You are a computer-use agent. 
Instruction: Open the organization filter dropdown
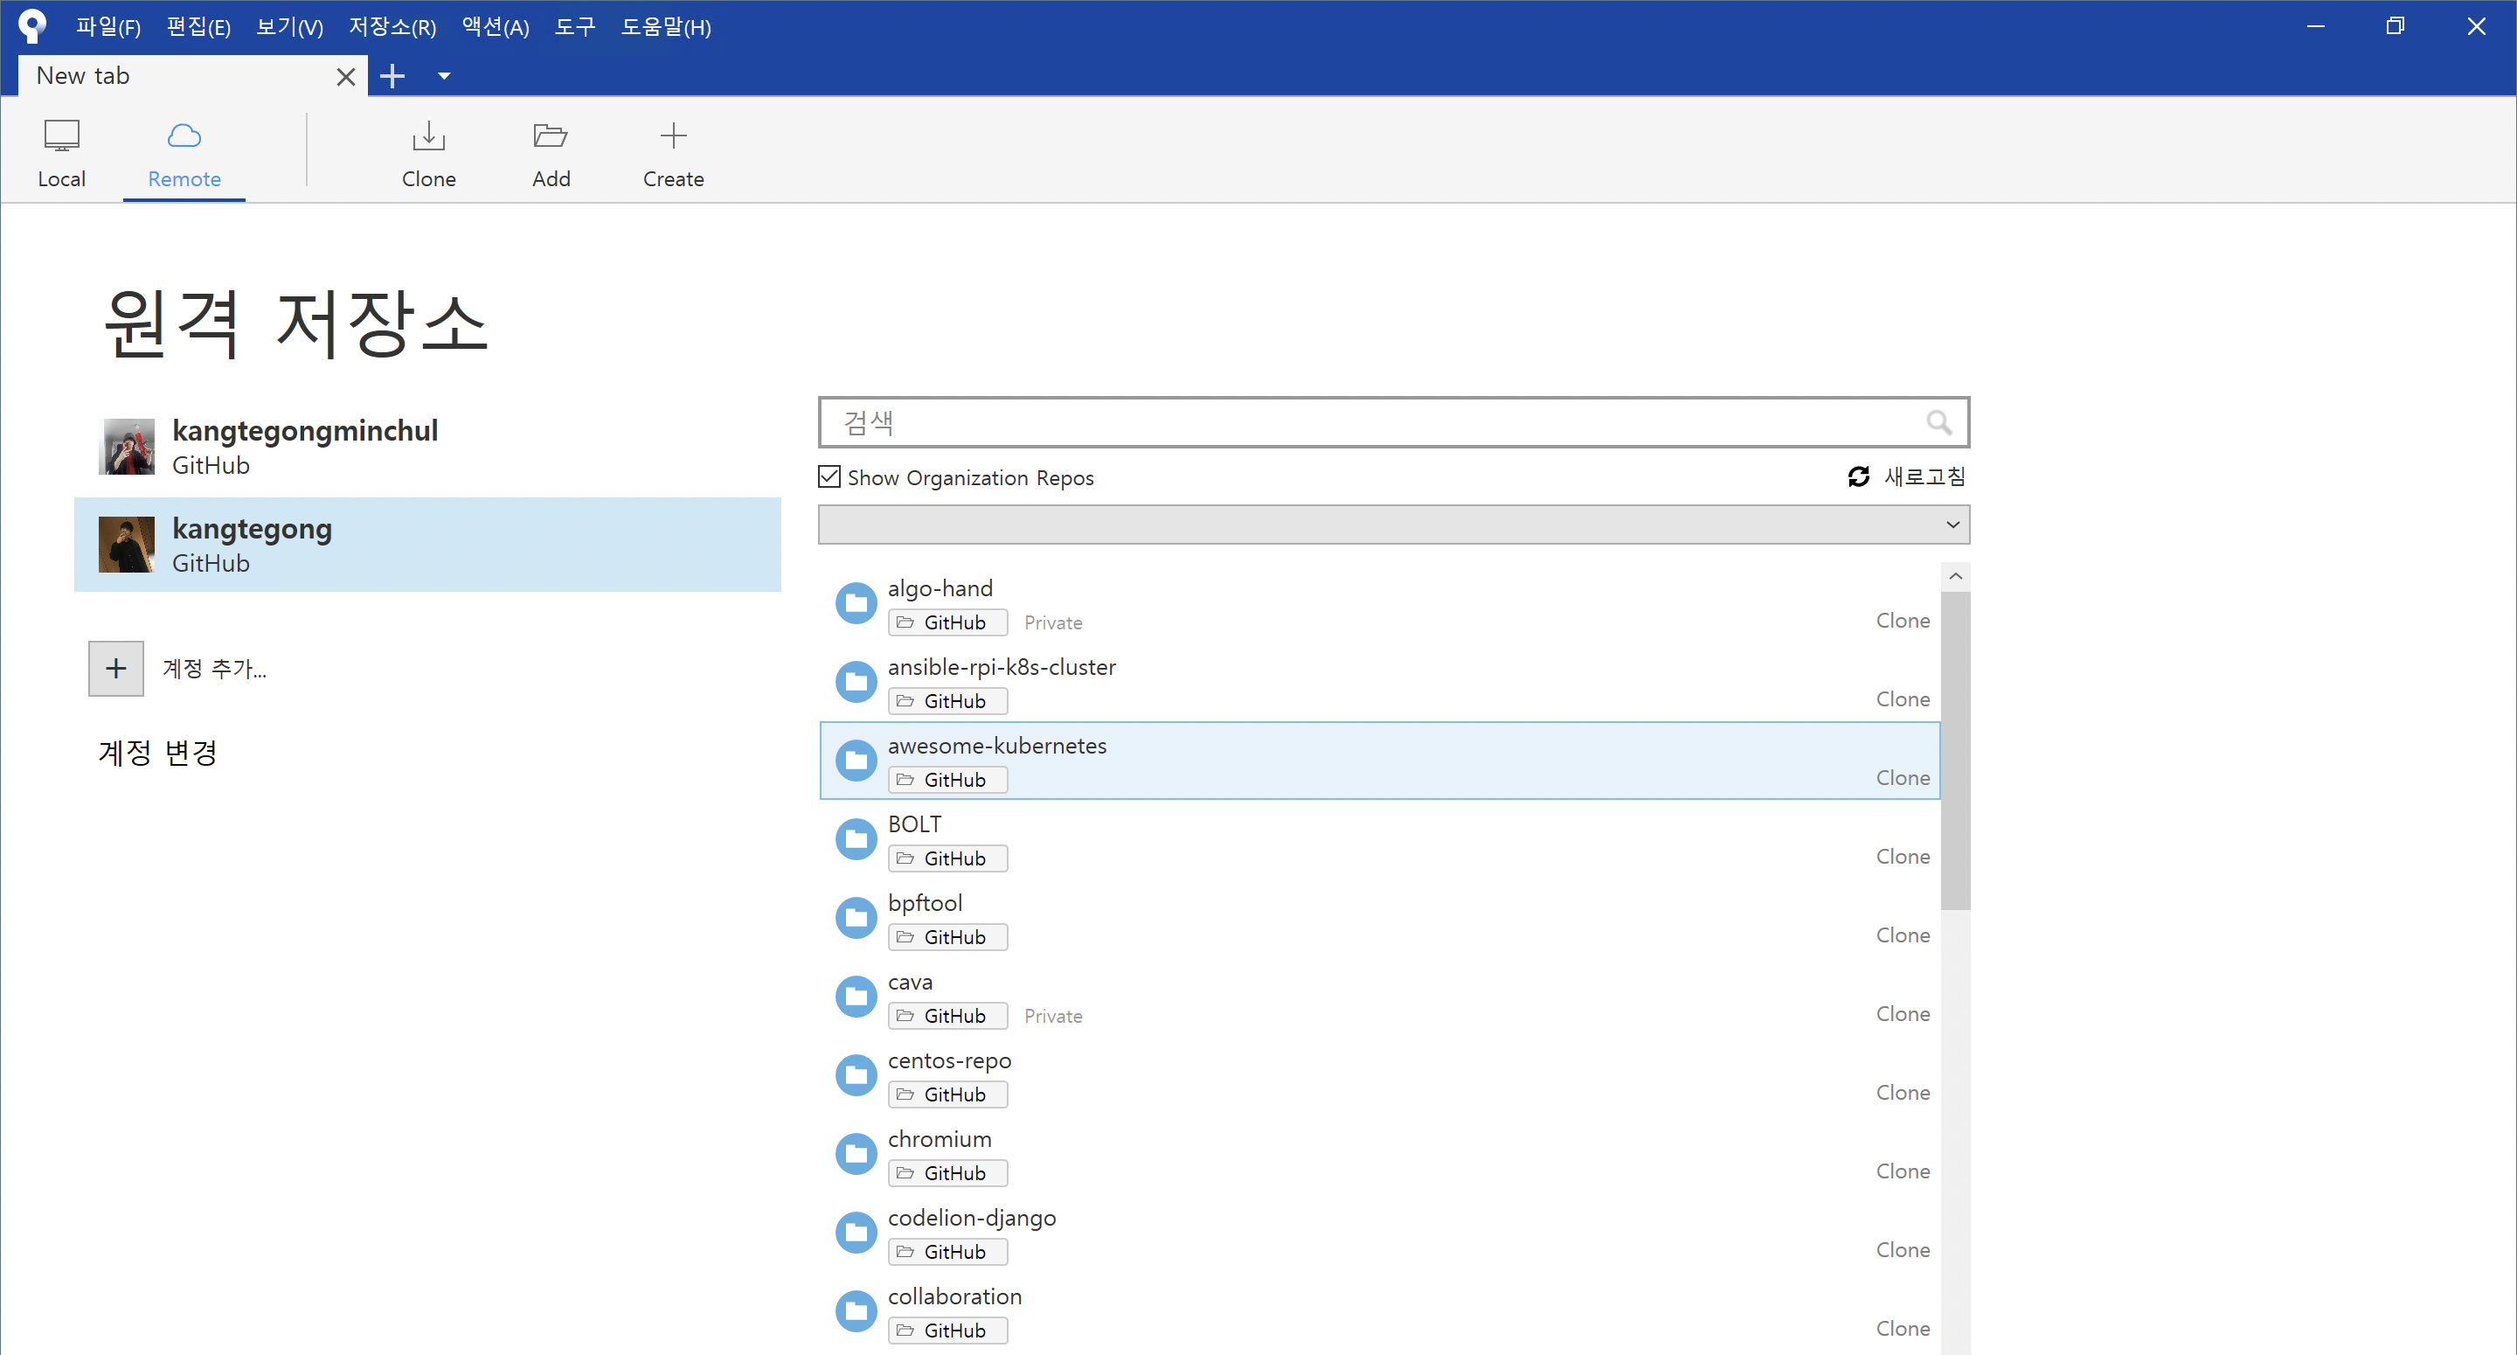click(x=1393, y=525)
